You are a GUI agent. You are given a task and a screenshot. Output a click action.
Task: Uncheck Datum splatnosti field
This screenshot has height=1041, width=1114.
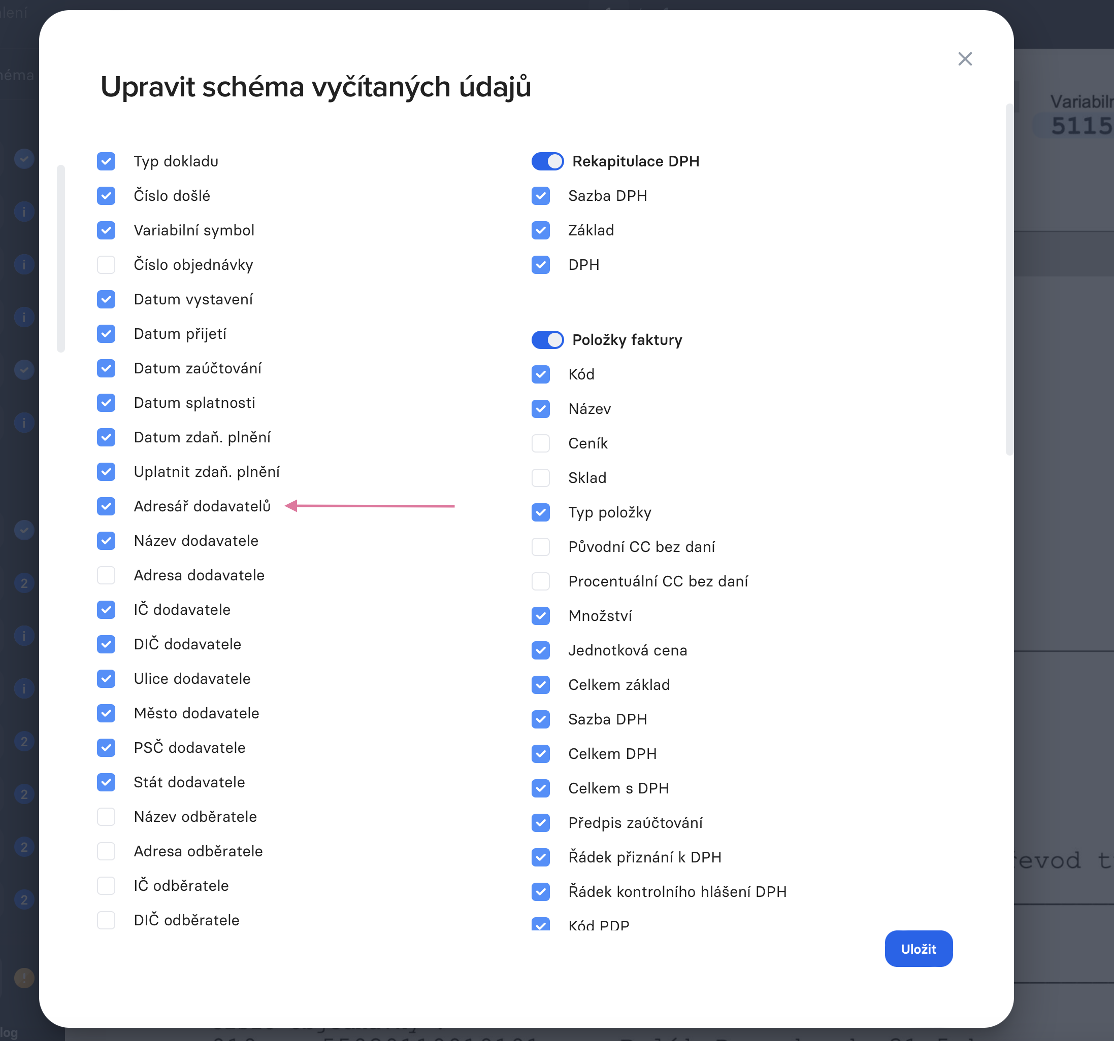tap(106, 403)
